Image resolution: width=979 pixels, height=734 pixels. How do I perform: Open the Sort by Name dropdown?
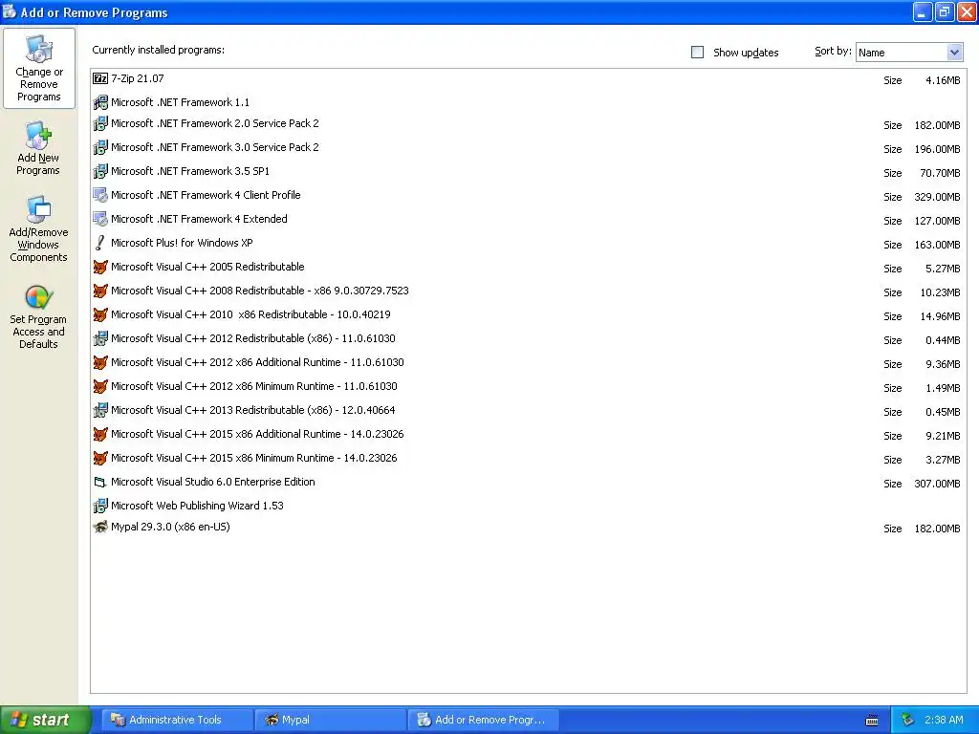[909, 53]
